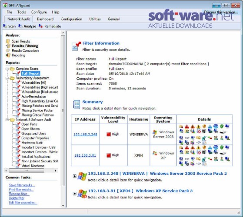Select High Vulnerability Level Computers filter
The width and height of the screenshot is (243, 217).
[40, 101]
